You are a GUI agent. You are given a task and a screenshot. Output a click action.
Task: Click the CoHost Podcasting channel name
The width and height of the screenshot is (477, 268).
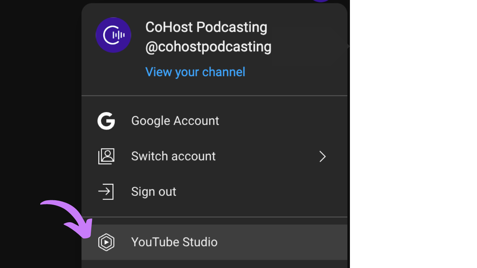point(206,27)
